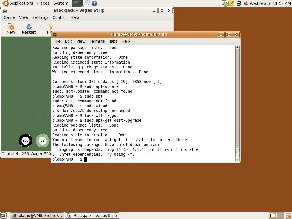Open the Blackjack Control menu

tap(59, 17)
